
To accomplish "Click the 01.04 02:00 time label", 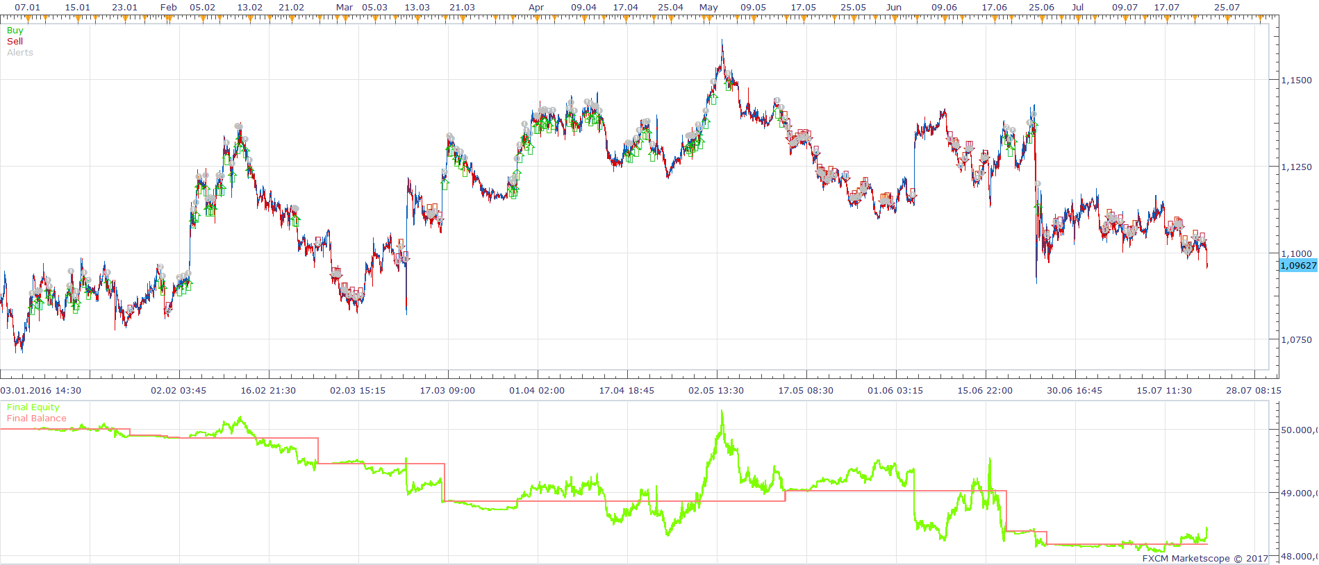I will pyautogui.click(x=537, y=391).
